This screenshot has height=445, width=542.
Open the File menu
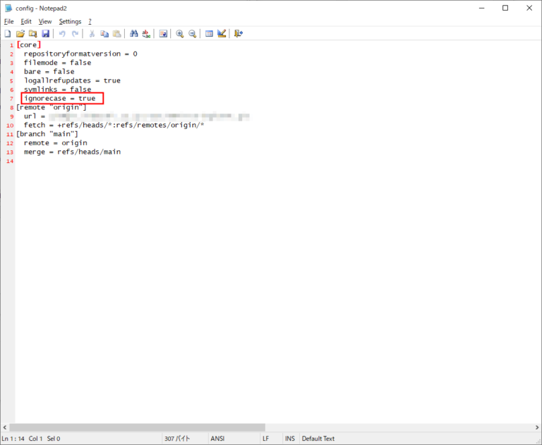[8, 22]
